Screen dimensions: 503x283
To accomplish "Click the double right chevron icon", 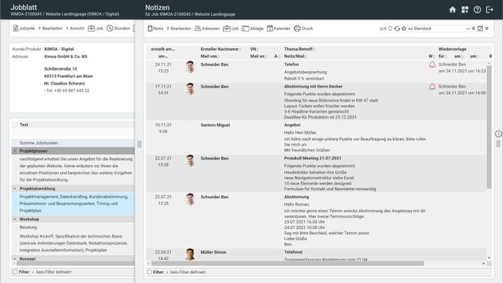I will [487, 28].
